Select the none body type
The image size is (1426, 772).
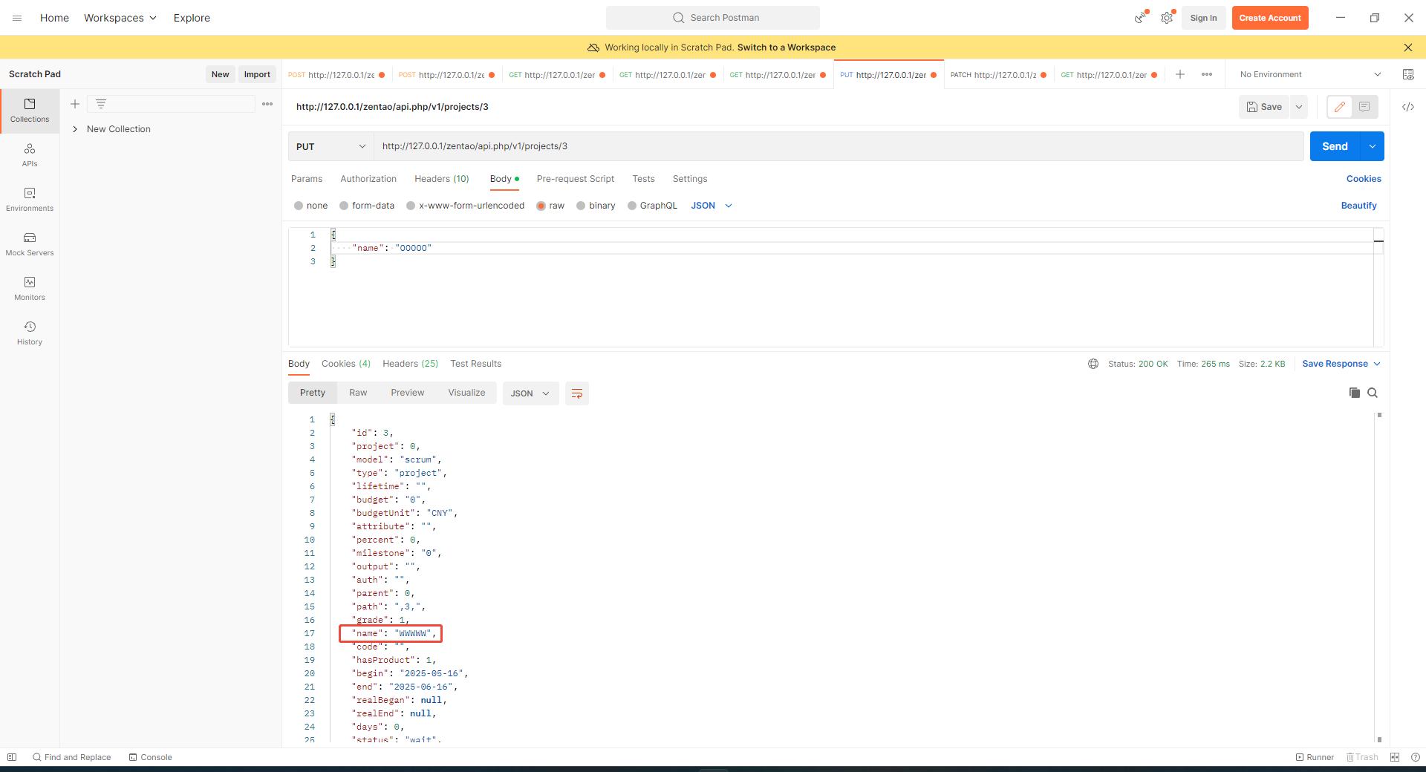coord(310,206)
